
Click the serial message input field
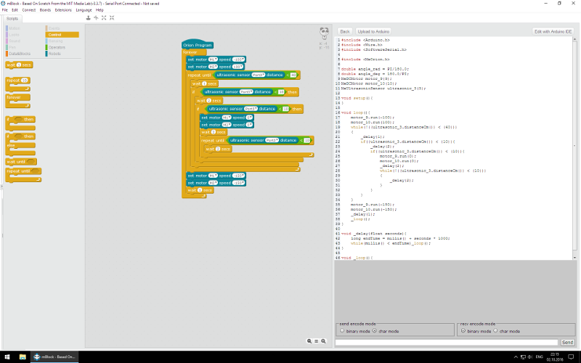click(447, 342)
